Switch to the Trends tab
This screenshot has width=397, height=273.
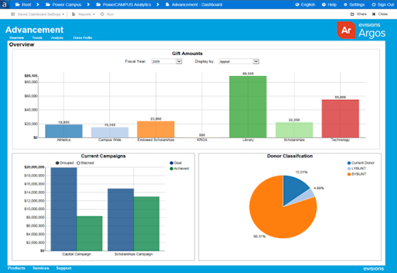(x=37, y=38)
